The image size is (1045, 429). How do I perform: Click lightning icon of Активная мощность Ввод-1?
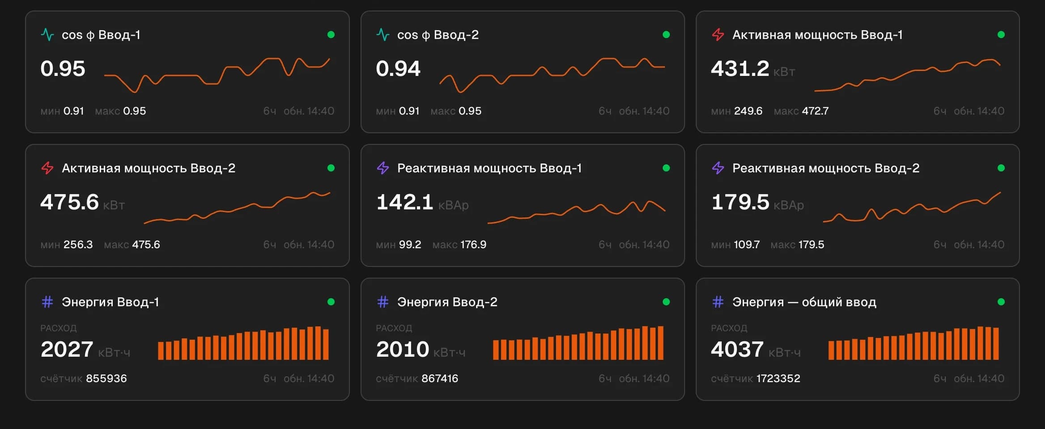point(718,34)
